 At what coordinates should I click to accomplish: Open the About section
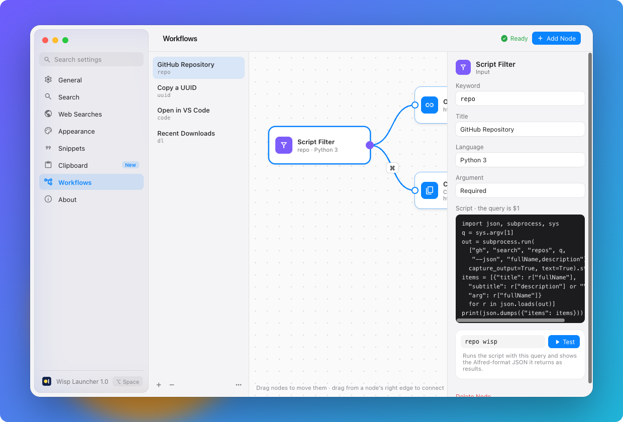tap(91, 199)
